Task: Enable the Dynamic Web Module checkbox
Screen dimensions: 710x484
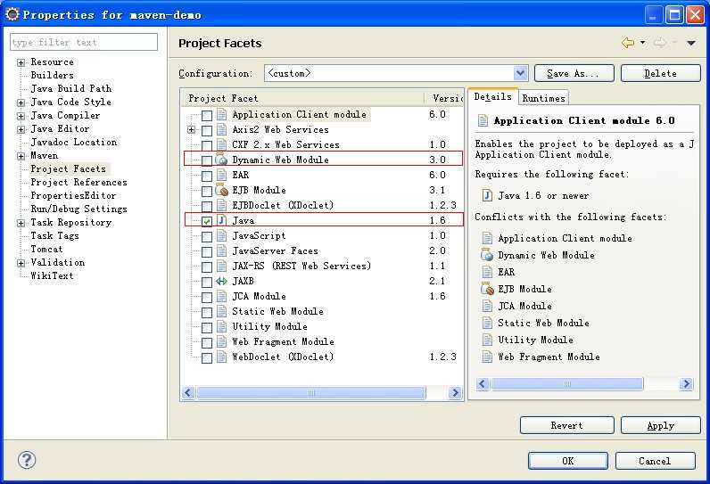Action: point(206,160)
